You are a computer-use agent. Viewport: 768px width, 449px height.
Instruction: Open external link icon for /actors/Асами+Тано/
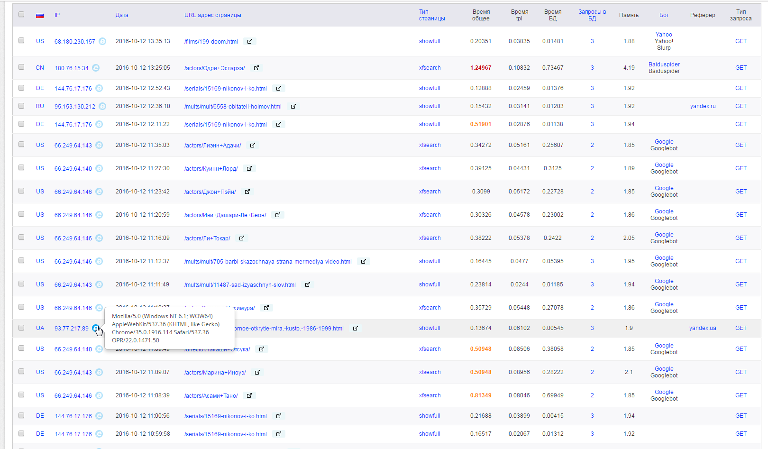249,395
